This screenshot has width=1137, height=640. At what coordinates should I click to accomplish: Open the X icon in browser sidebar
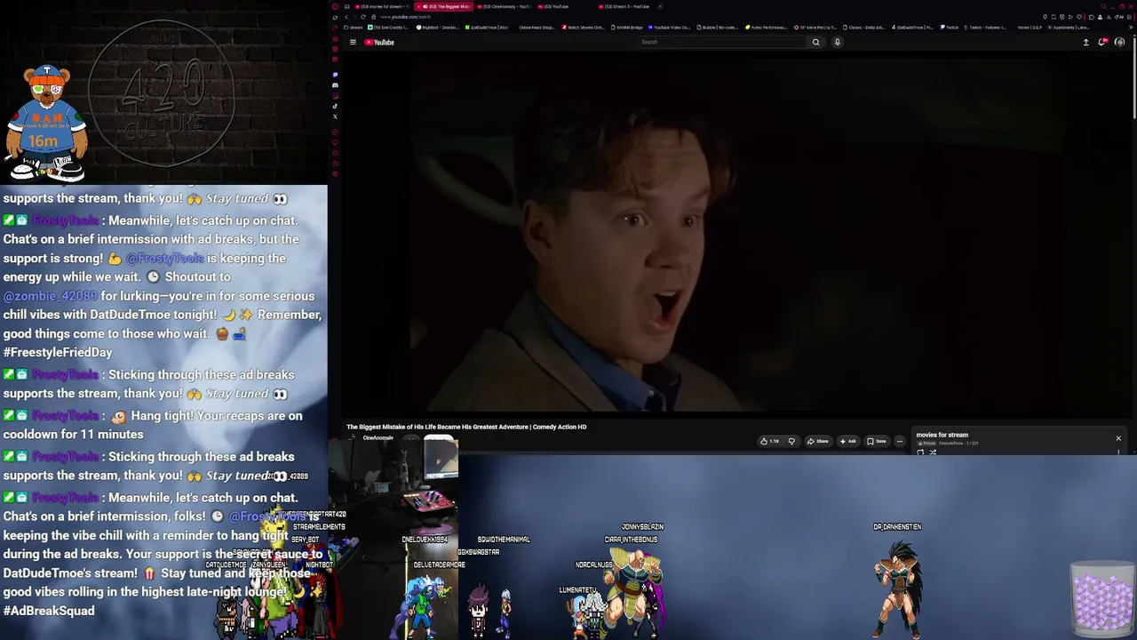[335, 116]
